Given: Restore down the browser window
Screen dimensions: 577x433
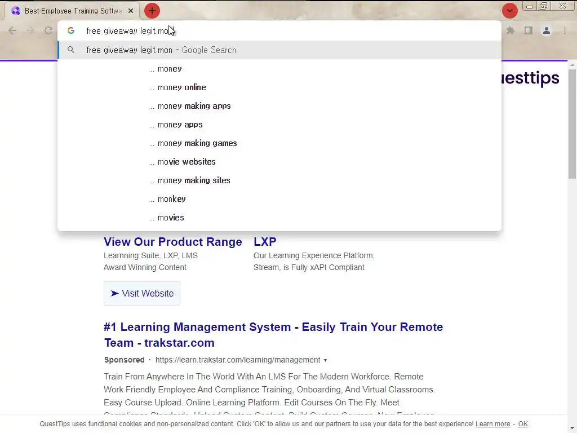Looking at the screenshot, I should pyautogui.click(x=544, y=6).
